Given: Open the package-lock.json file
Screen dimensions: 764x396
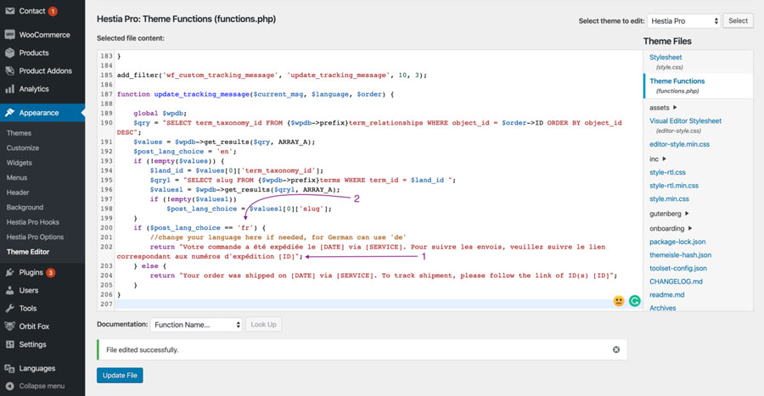Looking at the screenshot, I should pyautogui.click(x=677, y=242).
